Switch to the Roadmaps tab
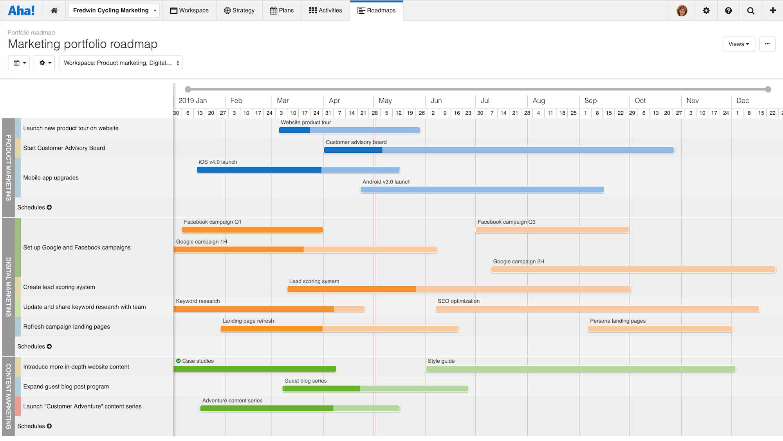The height and width of the screenshot is (441, 783). click(x=376, y=11)
